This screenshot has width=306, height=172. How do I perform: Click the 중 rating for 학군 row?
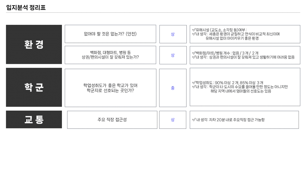point(173,88)
